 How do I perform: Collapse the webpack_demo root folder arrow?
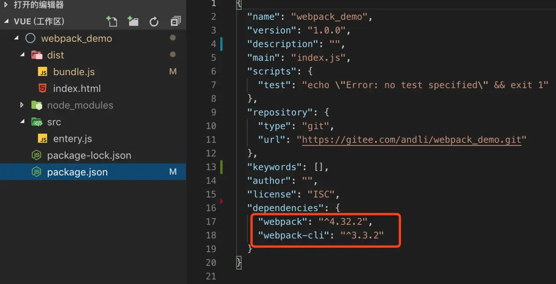pos(17,38)
